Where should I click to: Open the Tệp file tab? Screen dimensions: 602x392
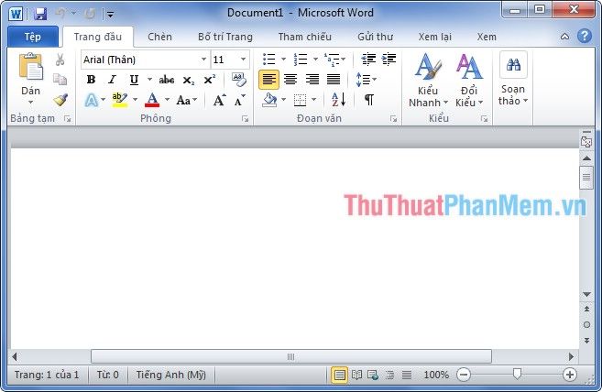[33, 37]
